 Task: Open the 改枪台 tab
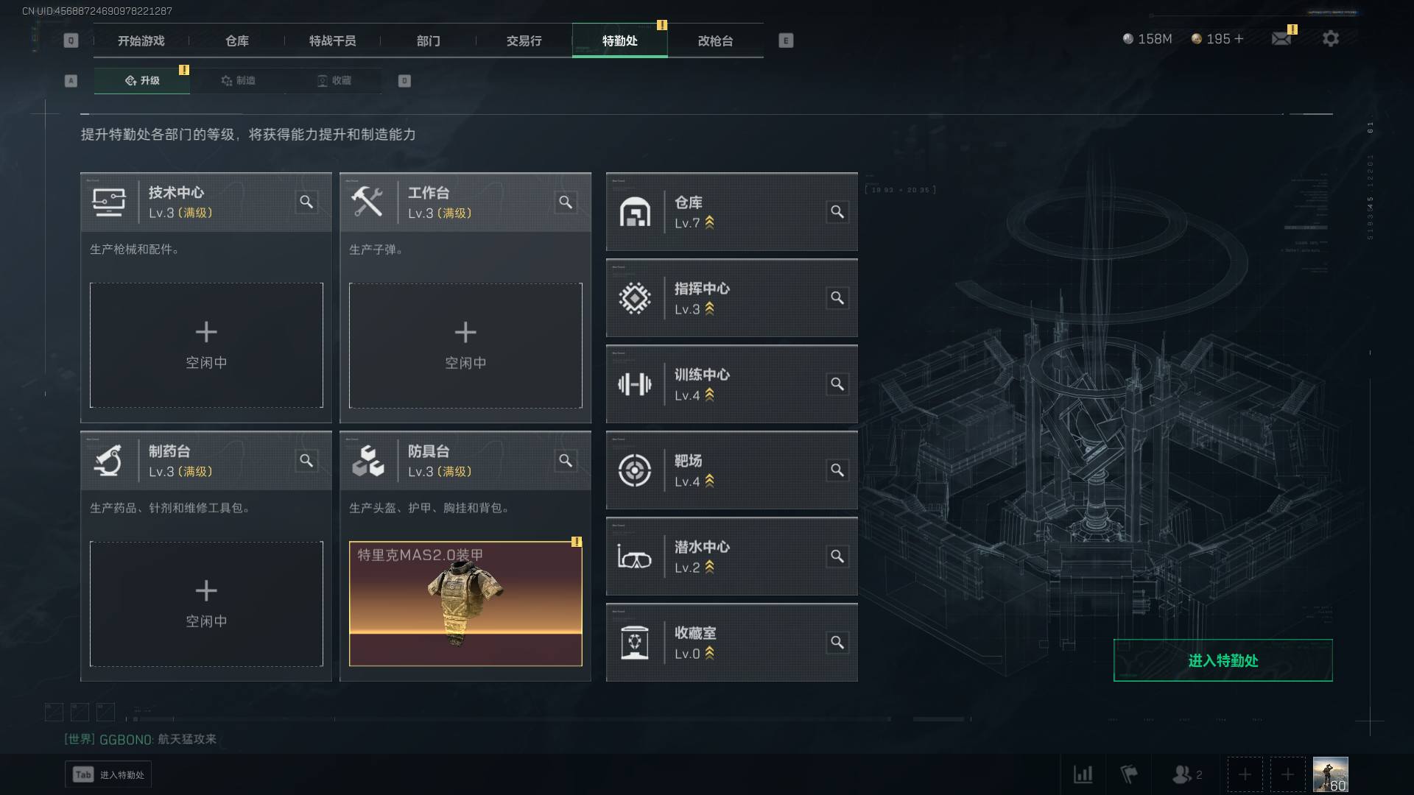[715, 40]
